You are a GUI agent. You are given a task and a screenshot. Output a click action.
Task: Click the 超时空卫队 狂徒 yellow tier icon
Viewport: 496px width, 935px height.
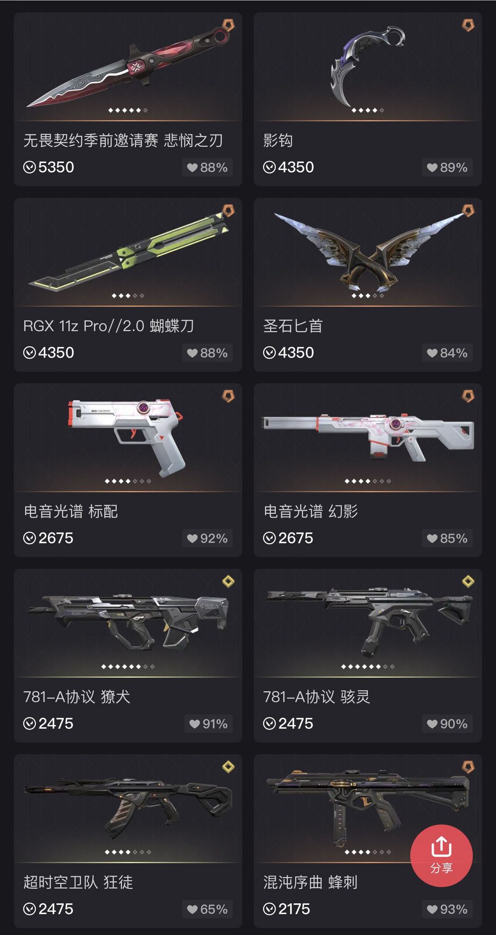point(228,767)
